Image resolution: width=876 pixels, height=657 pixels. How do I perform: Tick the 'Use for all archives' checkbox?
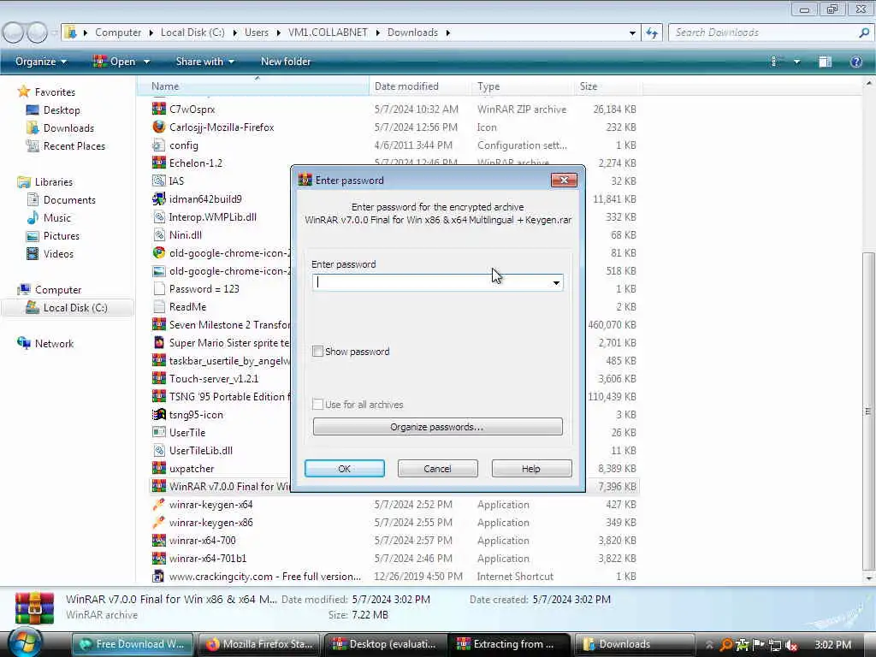318,405
